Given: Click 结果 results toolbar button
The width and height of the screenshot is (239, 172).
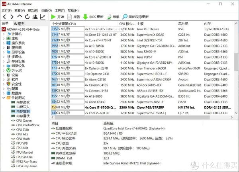Looking at the screenshot, I should click(113, 17).
